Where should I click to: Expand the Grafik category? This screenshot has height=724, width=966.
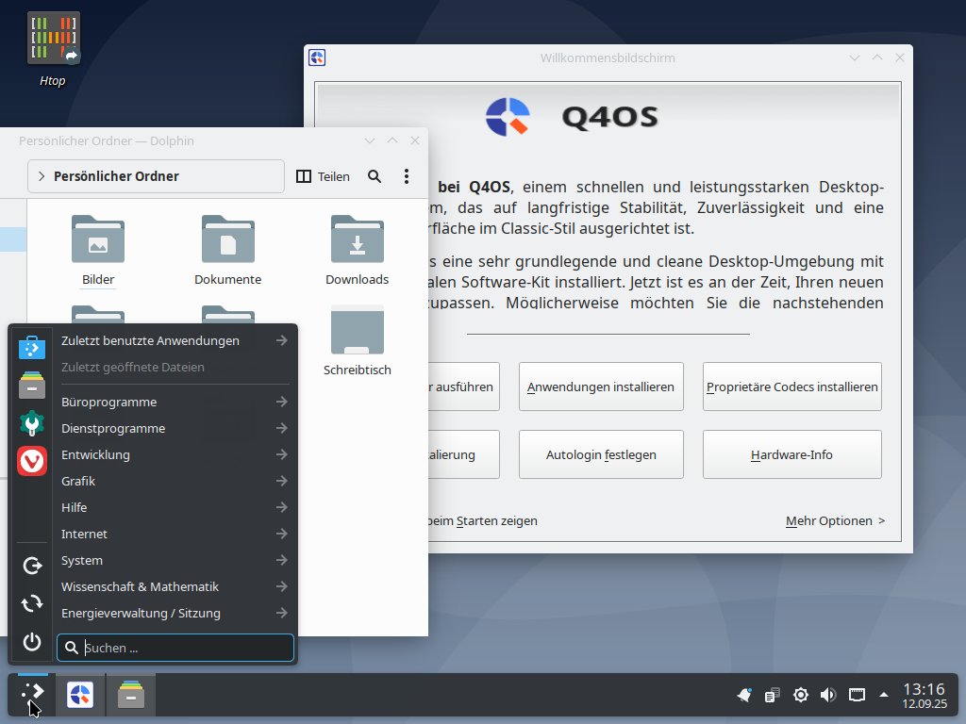click(175, 481)
